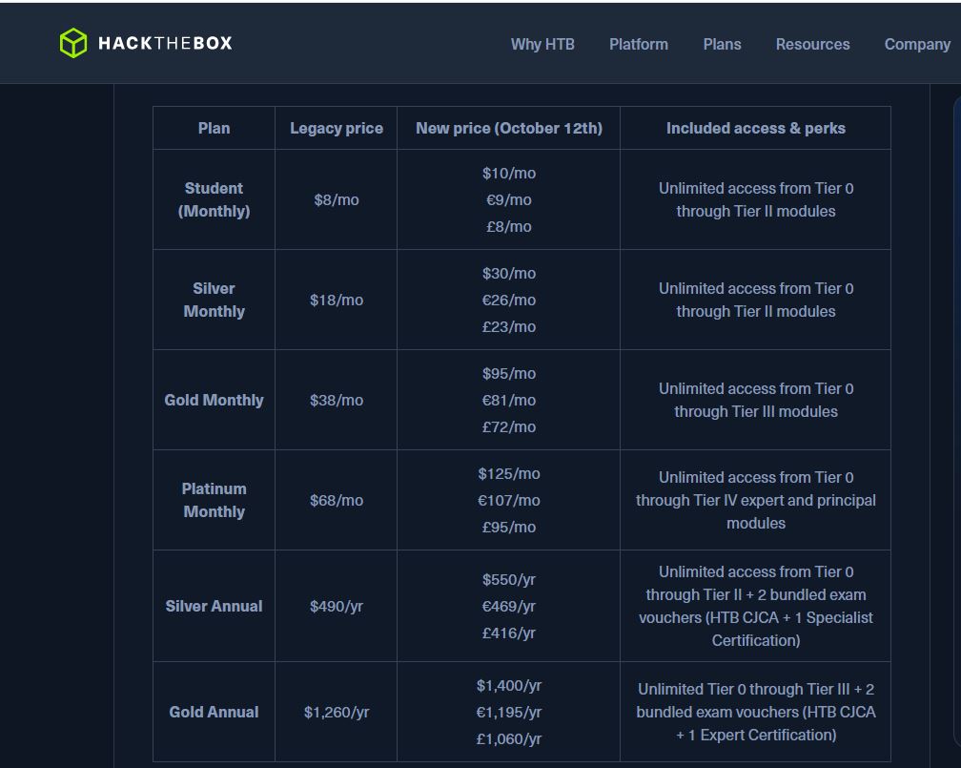Select the Included access & perks header
The image size is (961, 768).
(x=756, y=128)
